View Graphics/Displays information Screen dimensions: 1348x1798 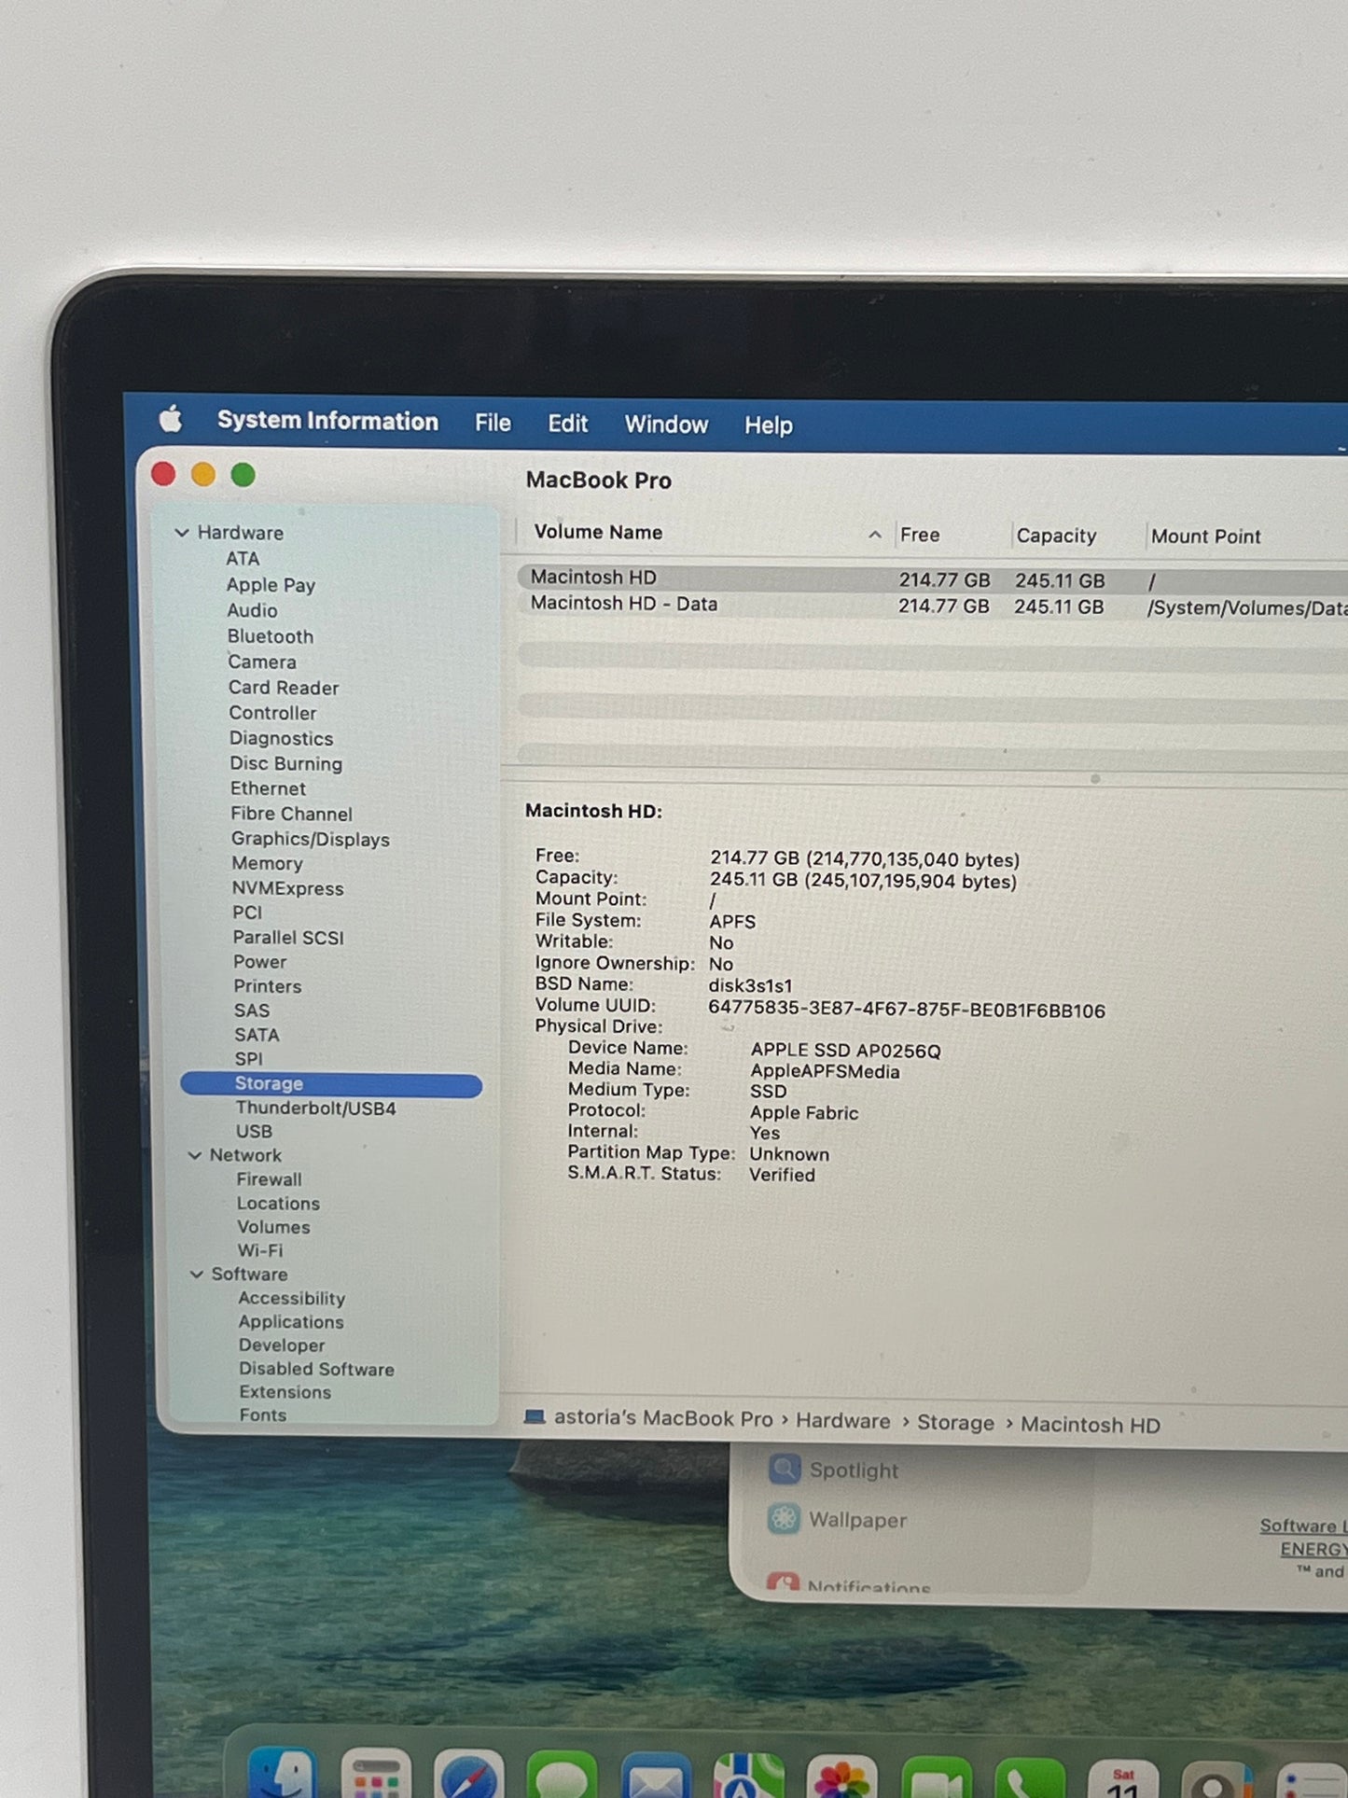(x=311, y=839)
